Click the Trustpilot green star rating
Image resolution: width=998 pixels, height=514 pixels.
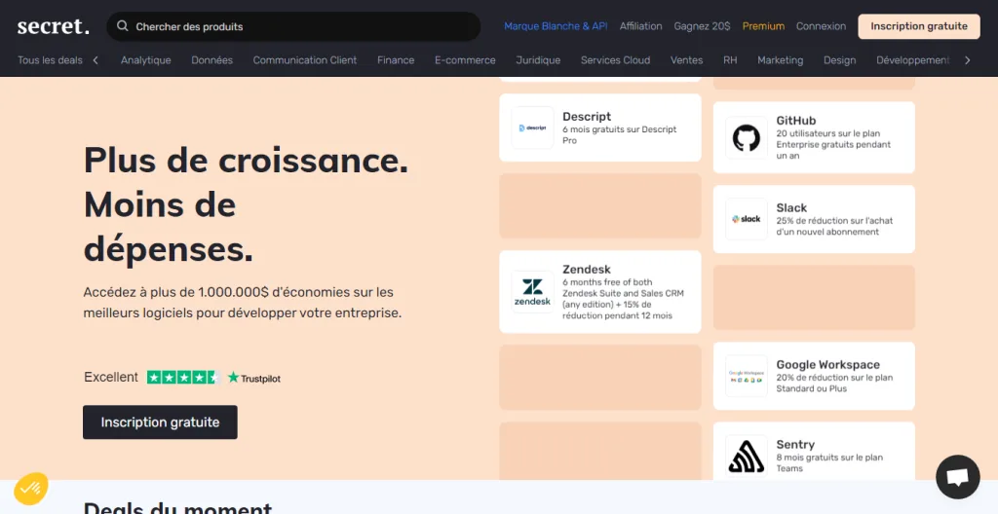pos(183,378)
